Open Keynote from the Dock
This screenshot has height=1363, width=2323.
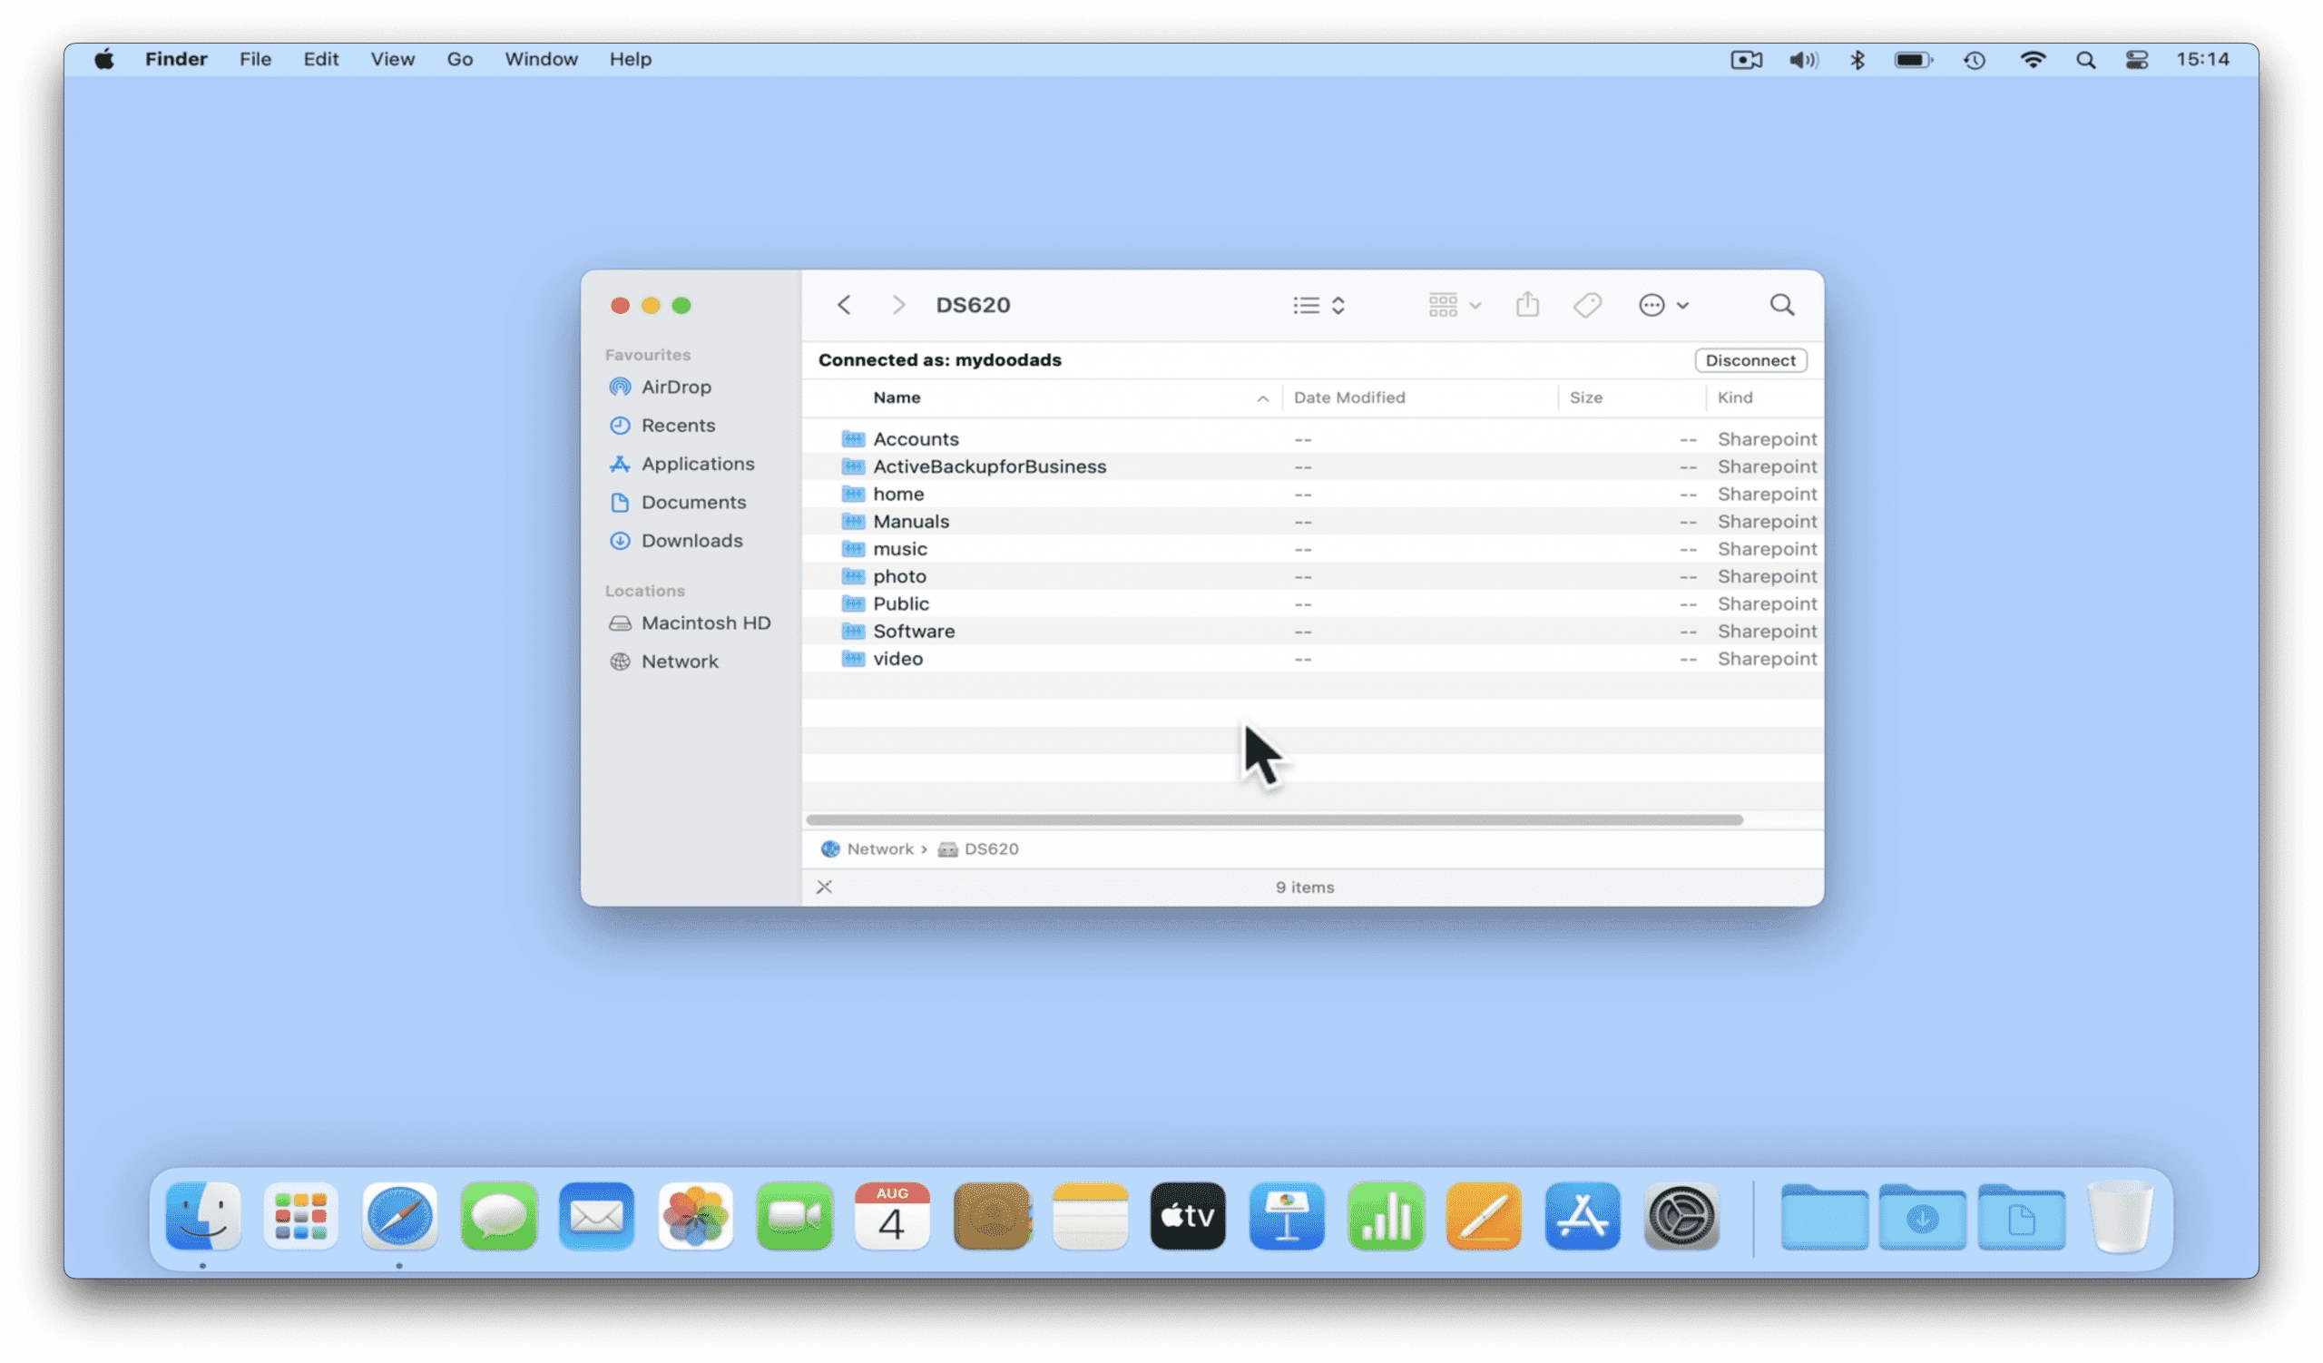tap(1287, 1217)
